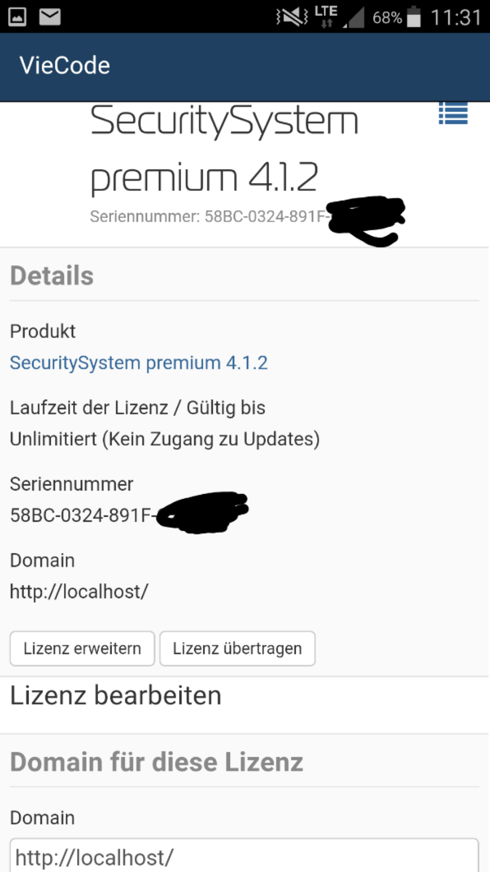The width and height of the screenshot is (490, 872).
Task: Tap the signal strength icon
Action: pyautogui.click(x=354, y=18)
